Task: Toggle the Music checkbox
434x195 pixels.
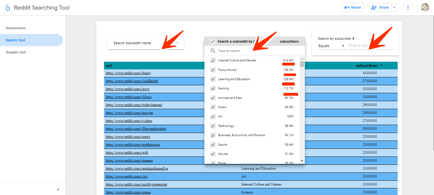Action: [x=213, y=107]
